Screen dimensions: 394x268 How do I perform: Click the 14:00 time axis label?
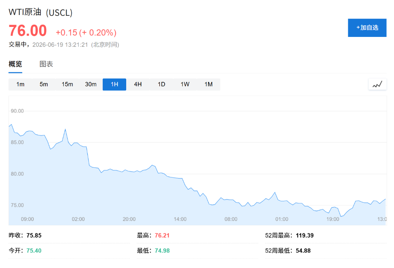(x=180, y=219)
